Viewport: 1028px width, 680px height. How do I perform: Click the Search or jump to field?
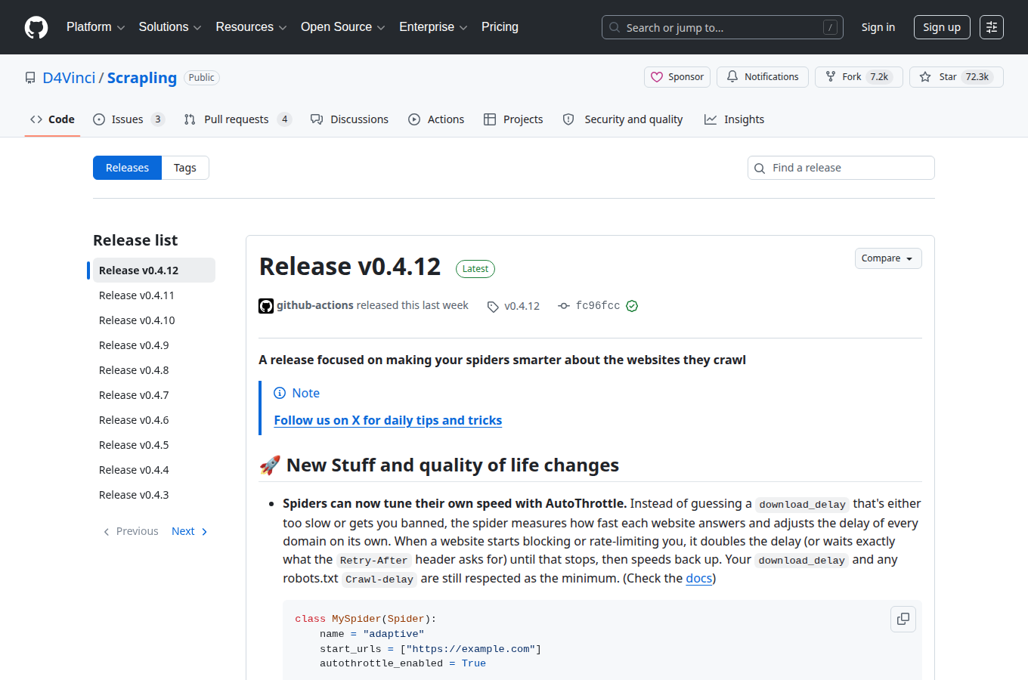coord(723,27)
